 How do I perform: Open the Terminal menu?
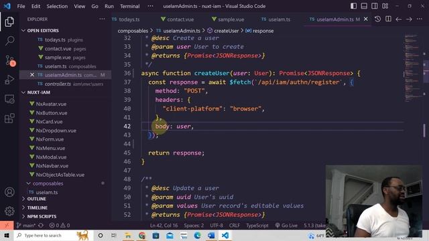129,6
